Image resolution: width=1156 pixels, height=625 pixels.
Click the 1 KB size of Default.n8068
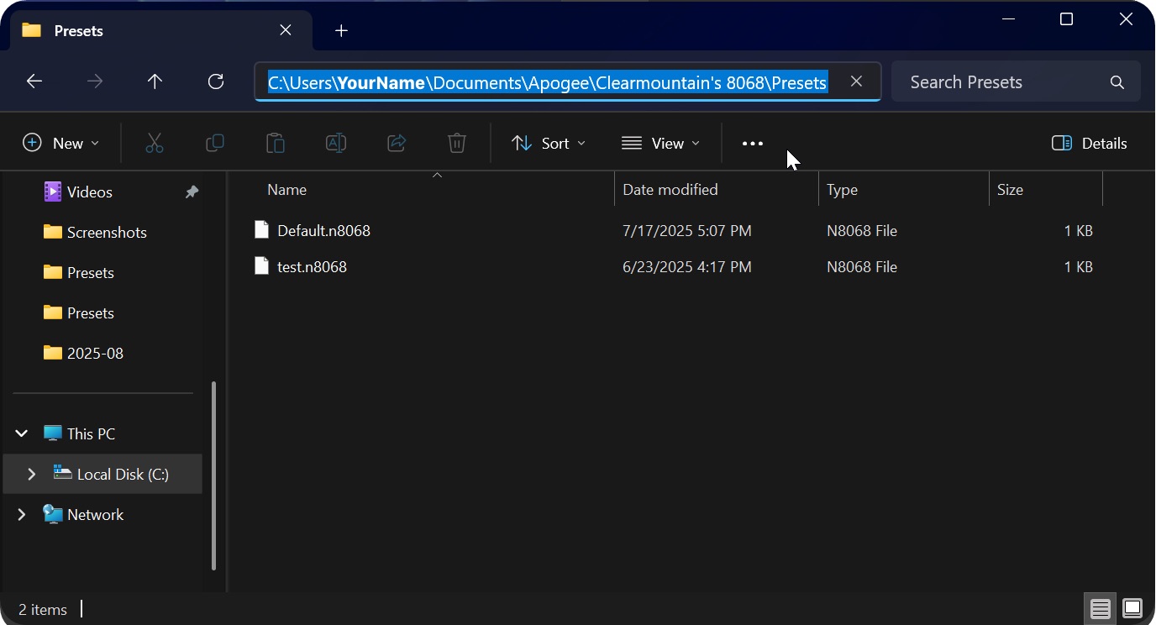click(1078, 231)
